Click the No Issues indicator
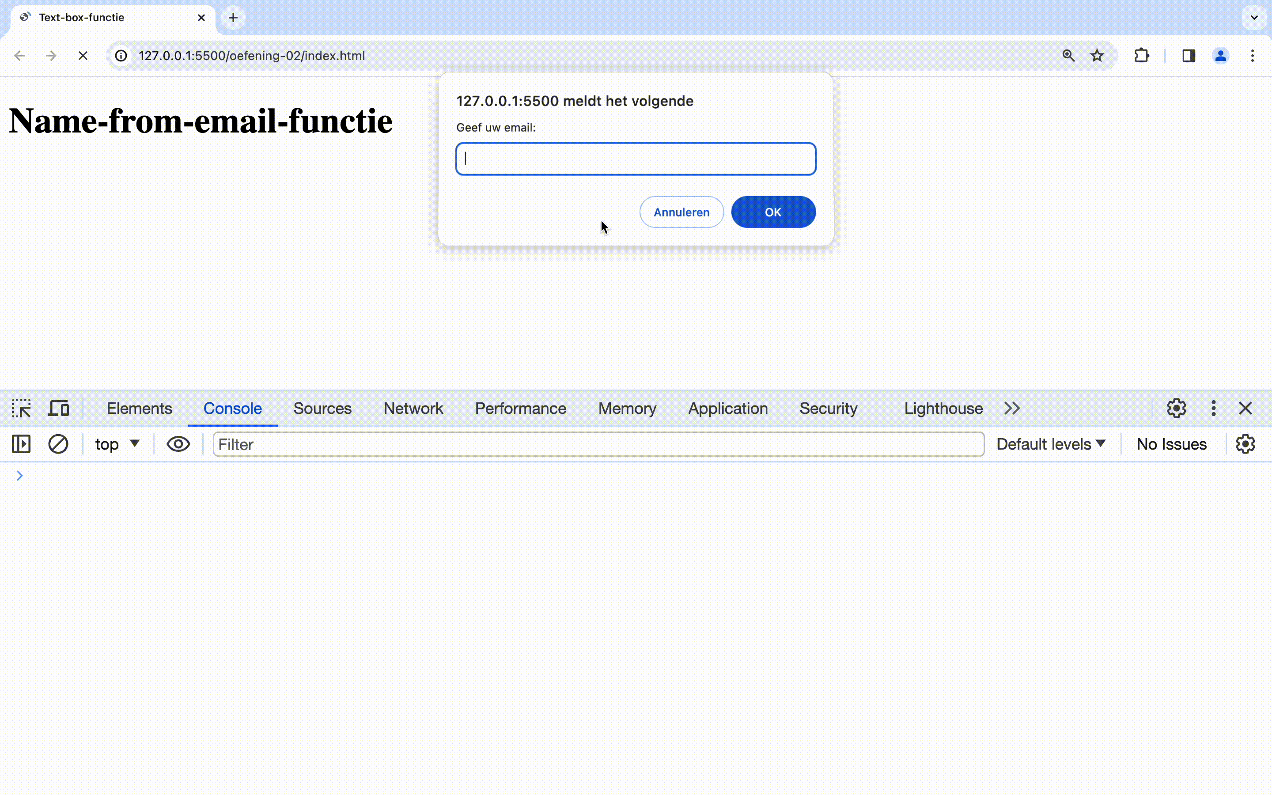The width and height of the screenshot is (1272, 795). 1171,444
